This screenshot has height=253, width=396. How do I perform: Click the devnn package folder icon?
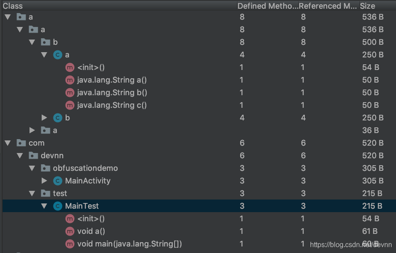pyautogui.click(x=33, y=156)
